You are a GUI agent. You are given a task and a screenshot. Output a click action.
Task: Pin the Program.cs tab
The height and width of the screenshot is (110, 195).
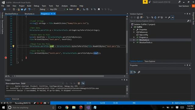(x=52, y=14)
